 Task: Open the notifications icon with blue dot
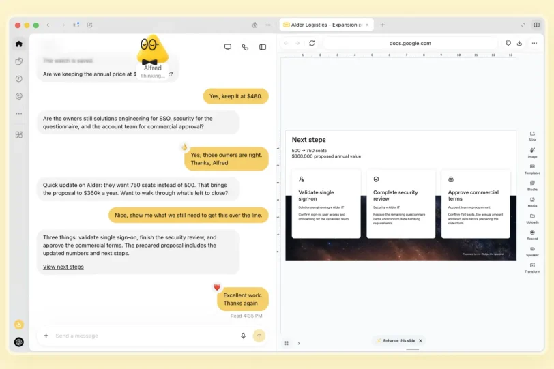(x=76, y=25)
